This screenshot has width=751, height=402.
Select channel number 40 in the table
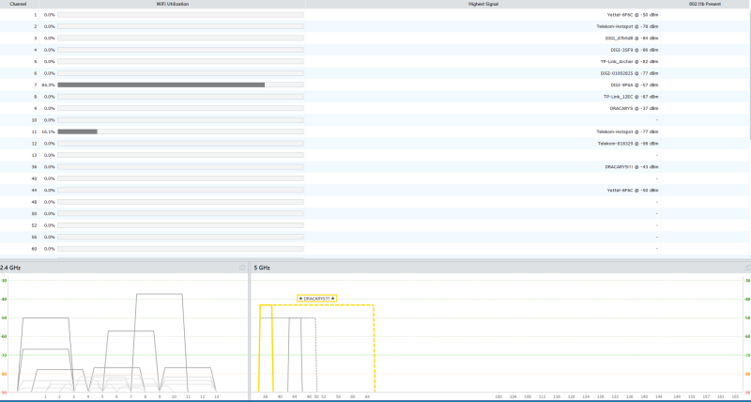pyautogui.click(x=34, y=178)
